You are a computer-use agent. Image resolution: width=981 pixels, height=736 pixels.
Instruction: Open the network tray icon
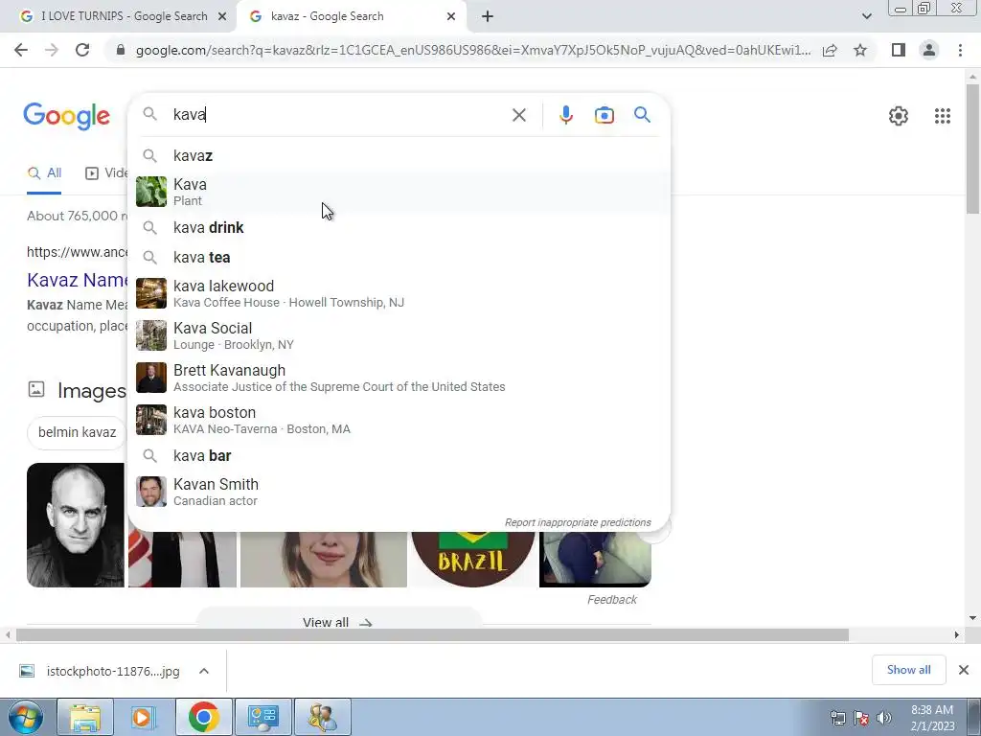coord(837,718)
